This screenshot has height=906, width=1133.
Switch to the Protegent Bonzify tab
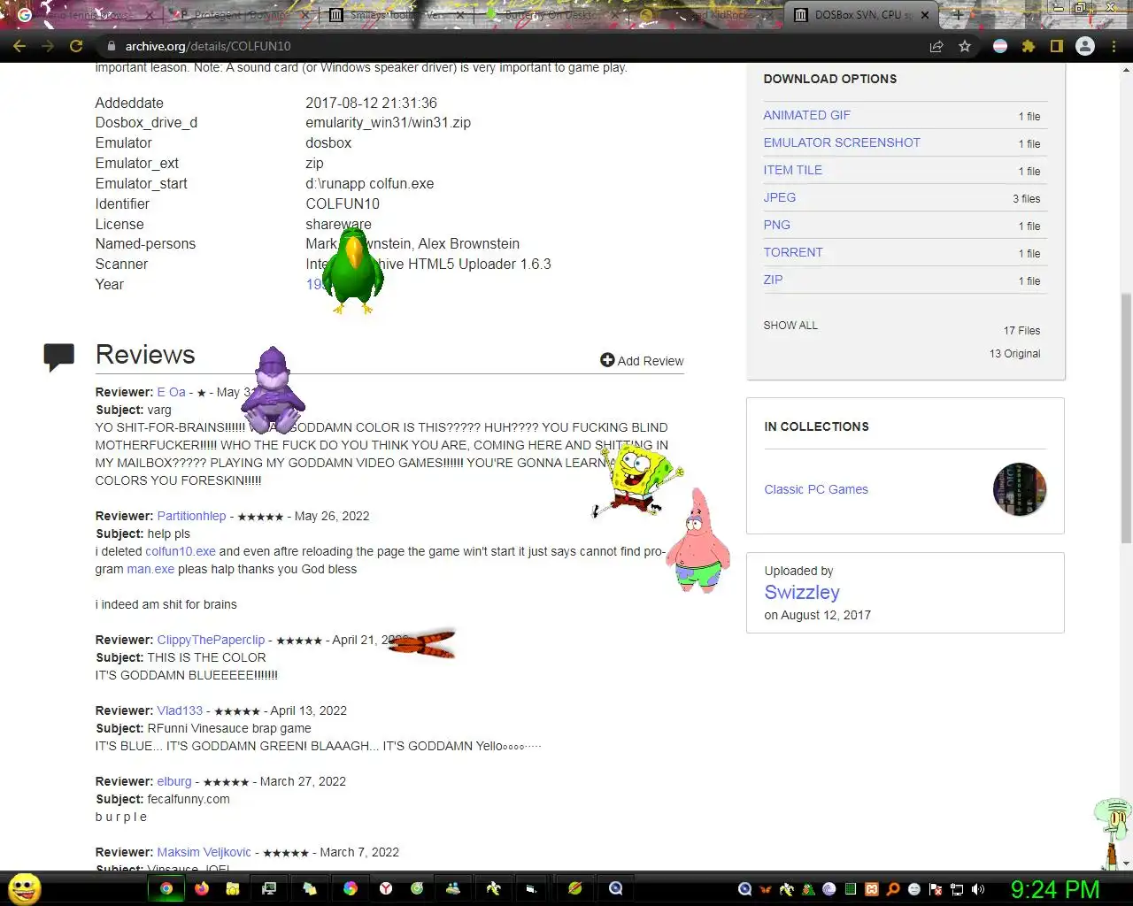coord(239,15)
